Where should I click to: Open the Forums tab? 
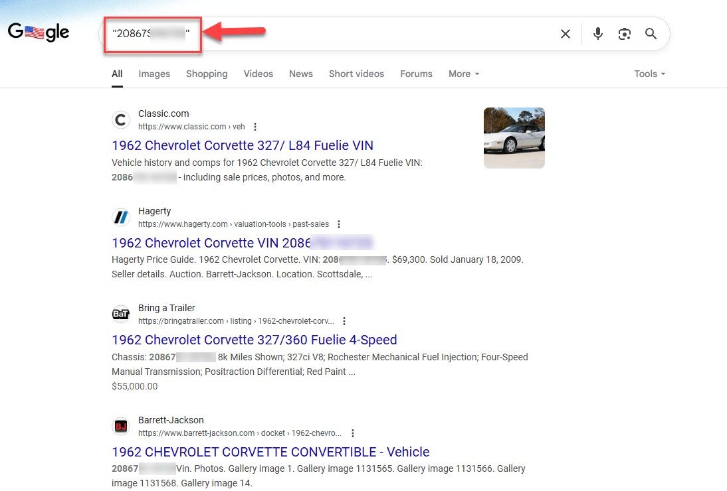coord(416,74)
